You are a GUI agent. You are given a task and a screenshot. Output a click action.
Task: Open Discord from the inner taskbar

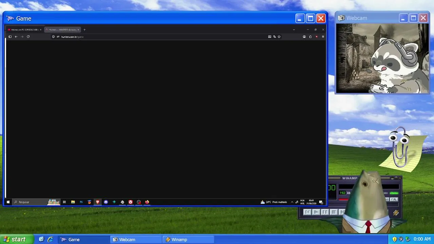[106, 202]
